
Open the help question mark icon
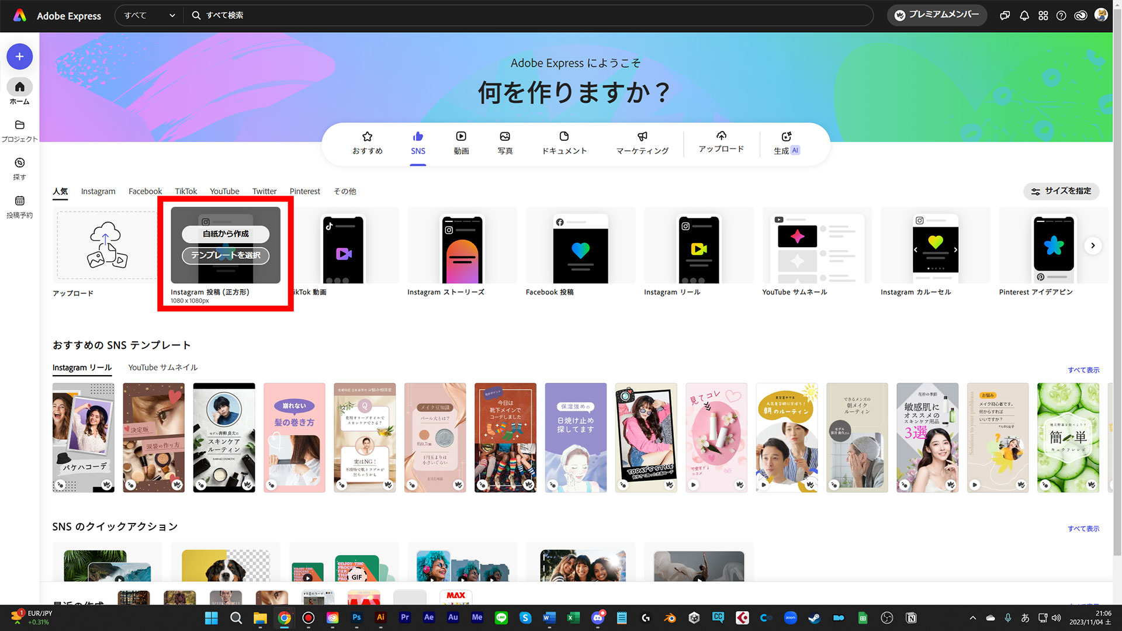pos(1061,15)
